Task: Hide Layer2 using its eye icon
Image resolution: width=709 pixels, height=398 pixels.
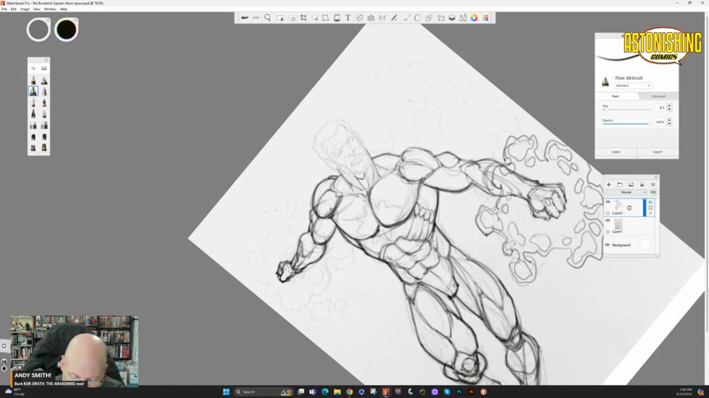Action: coord(608,202)
